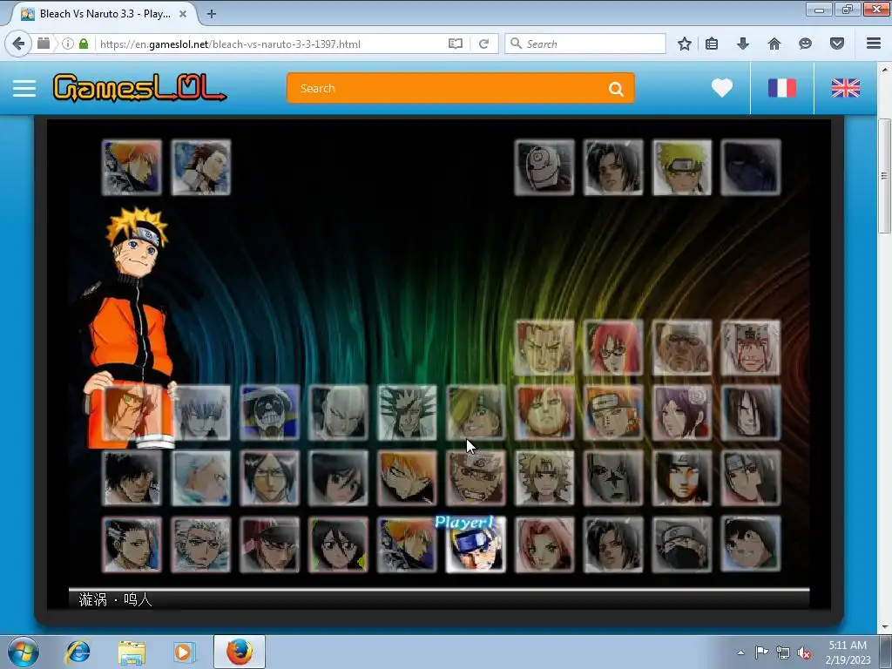Open Firefox main hamburger menu

tap(874, 44)
